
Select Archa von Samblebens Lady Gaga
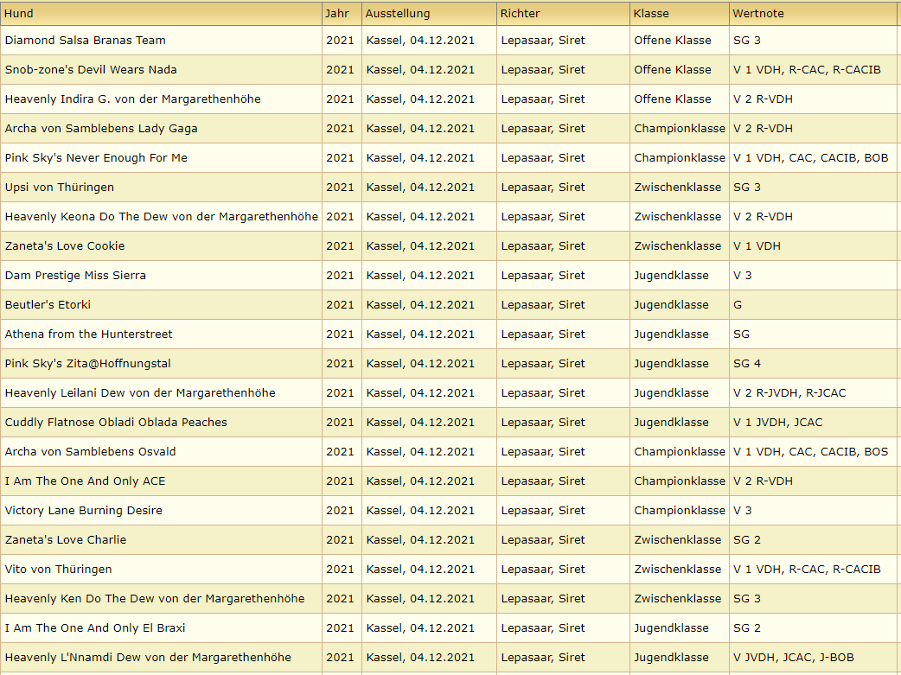101,128
